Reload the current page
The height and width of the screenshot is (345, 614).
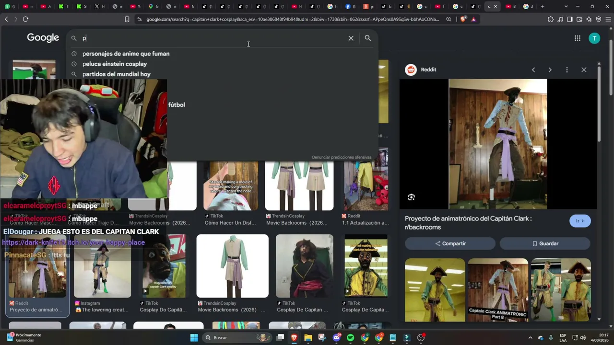[x=25, y=19]
